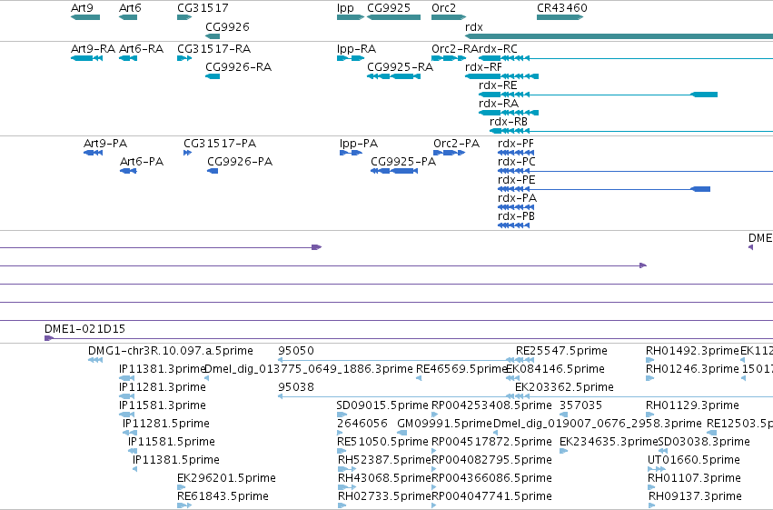Select the GM09991.5prime EST label
773x510 pixels.
[445, 424]
